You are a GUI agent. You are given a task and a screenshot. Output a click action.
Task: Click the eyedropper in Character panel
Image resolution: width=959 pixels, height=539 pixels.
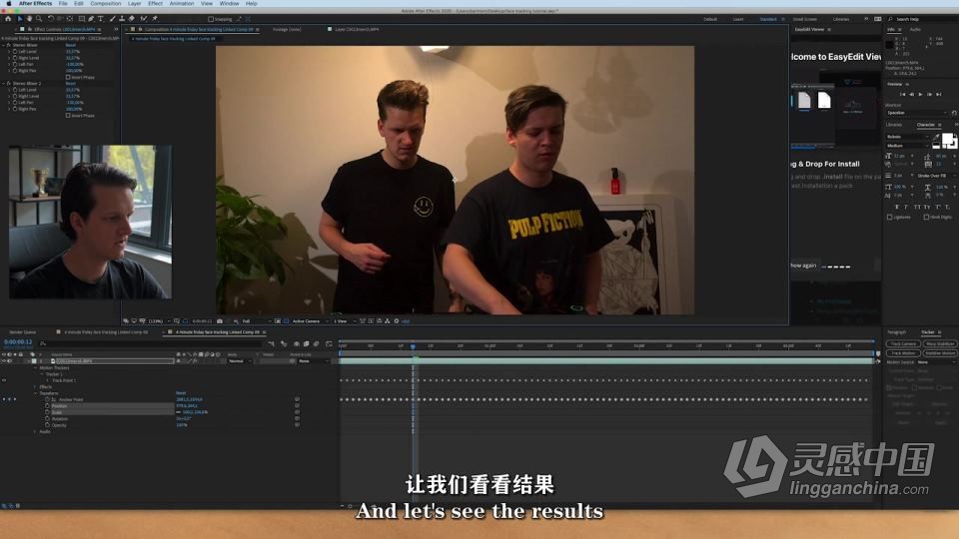click(936, 138)
